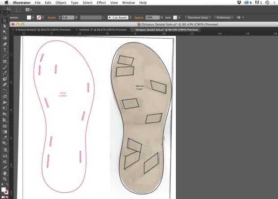
Task: Open the Opacity panel link
Action: tap(139, 18)
